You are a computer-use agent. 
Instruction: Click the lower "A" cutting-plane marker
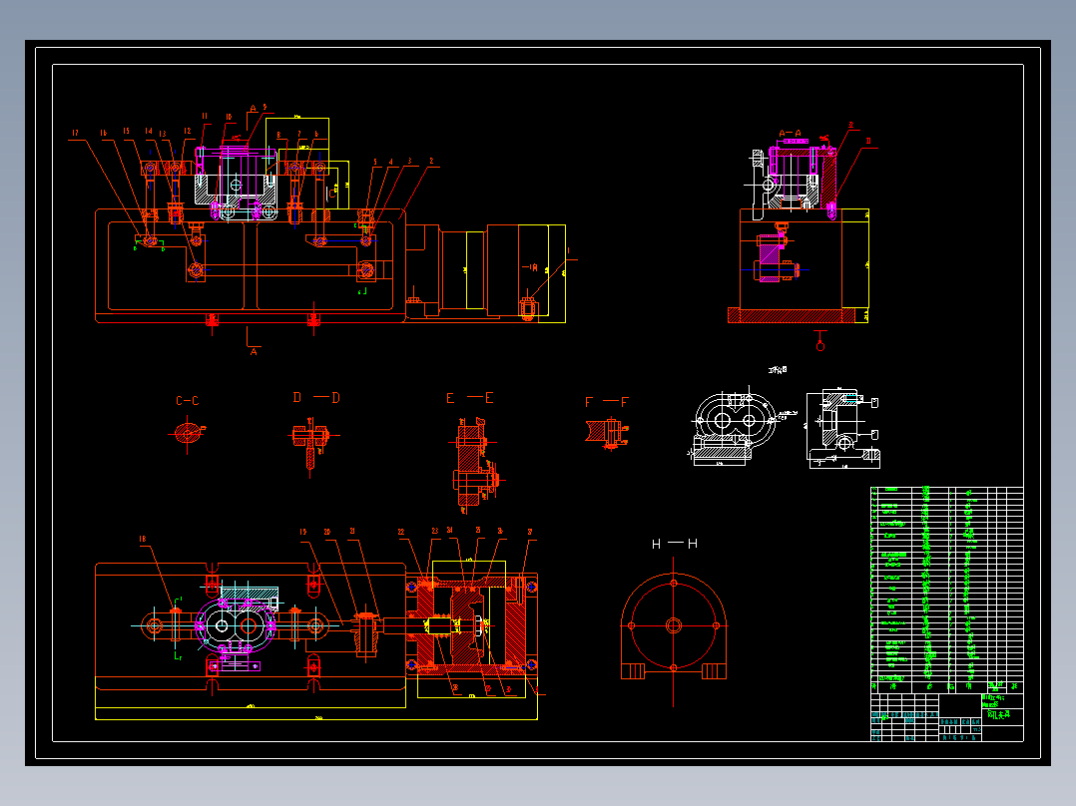click(x=254, y=351)
